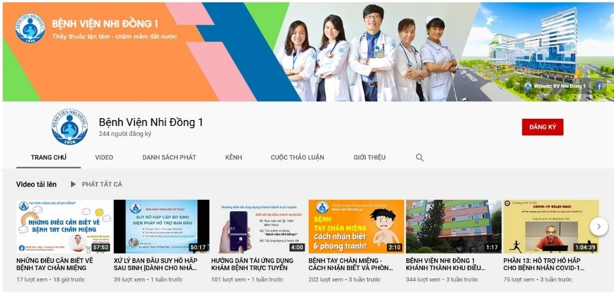Go to CUỘC THẢO LUẬN tab
Screen dimensions: 614x292
click(297, 157)
